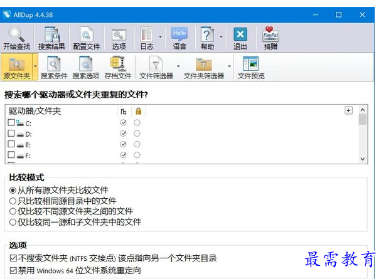Select the 源文件夹 tab

pyautogui.click(x=16, y=66)
